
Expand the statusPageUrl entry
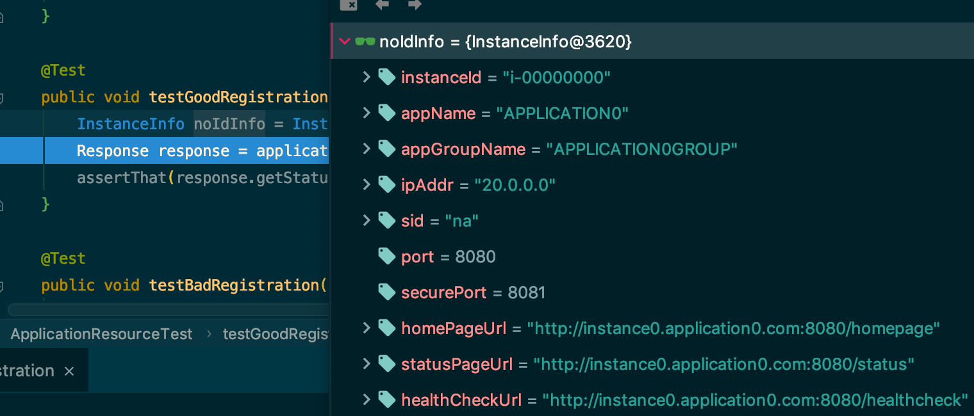[367, 364]
